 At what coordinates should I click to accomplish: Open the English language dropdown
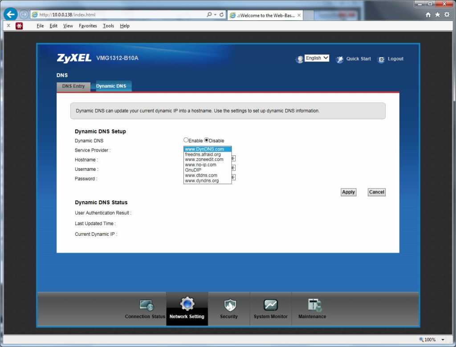pos(317,58)
